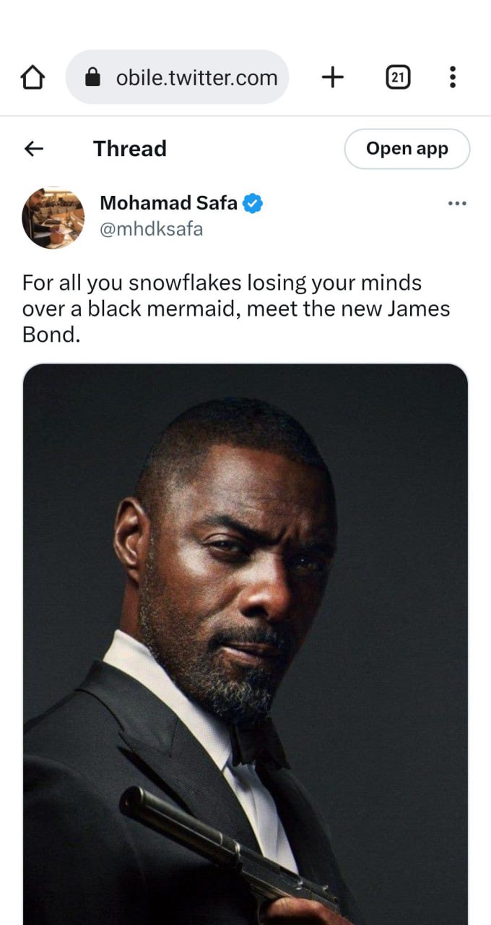The image size is (491, 925).
Task: Focus the twitter.com address bar
Action: pyautogui.click(x=177, y=77)
